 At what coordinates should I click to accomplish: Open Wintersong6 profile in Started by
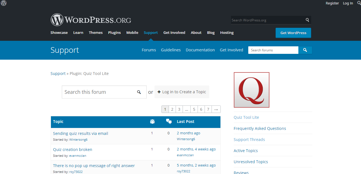(78, 140)
